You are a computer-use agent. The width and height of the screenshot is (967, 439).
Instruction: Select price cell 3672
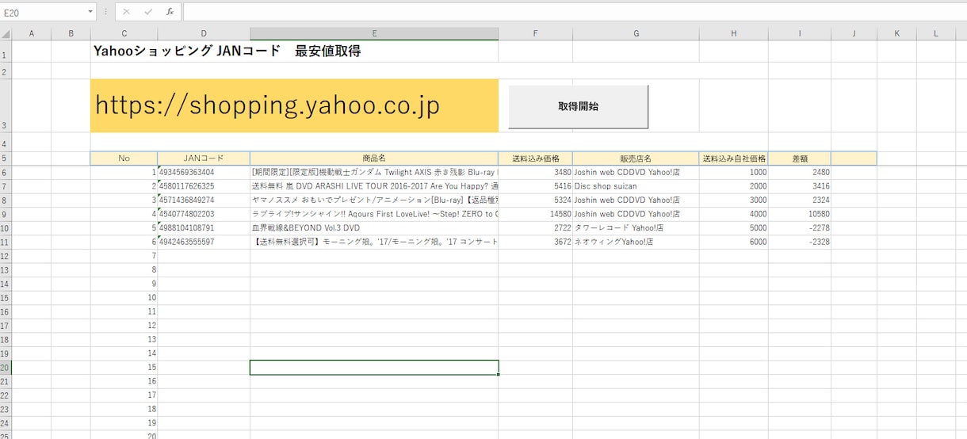click(x=536, y=242)
